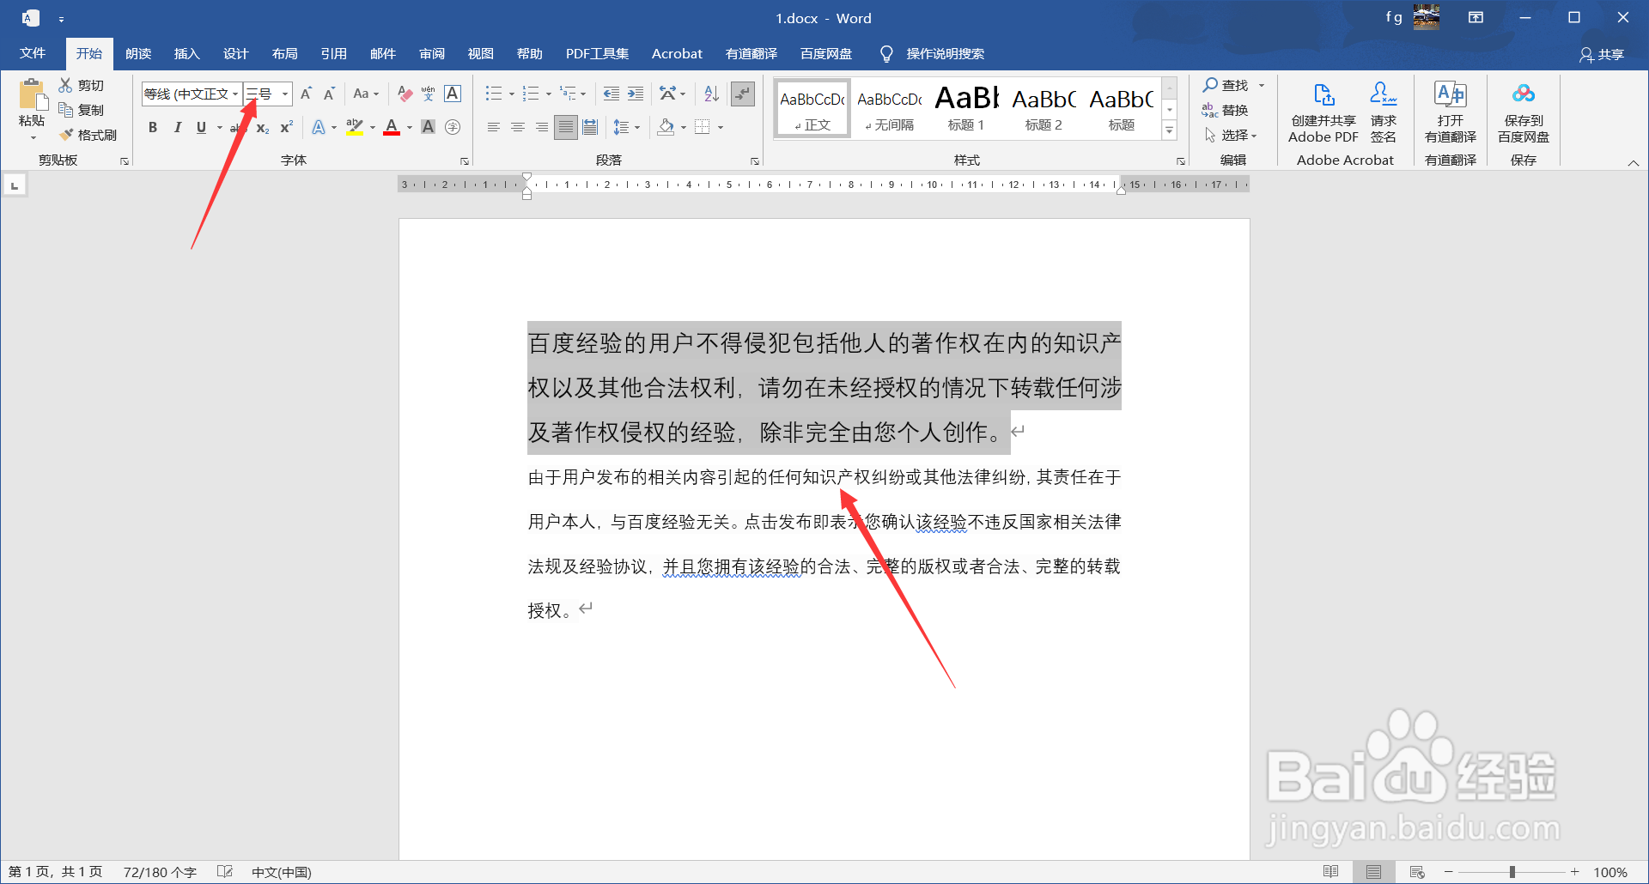The height and width of the screenshot is (884, 1649).
Task: Click Share (共享) button
Action: point(1602,54)
